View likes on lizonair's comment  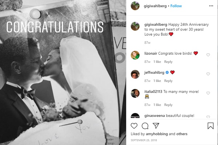point(157,62)
